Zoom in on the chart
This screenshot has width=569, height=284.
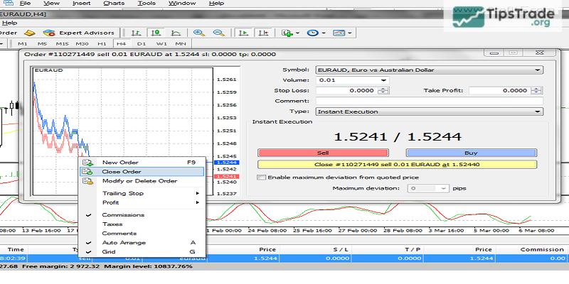tap(199, 33)
